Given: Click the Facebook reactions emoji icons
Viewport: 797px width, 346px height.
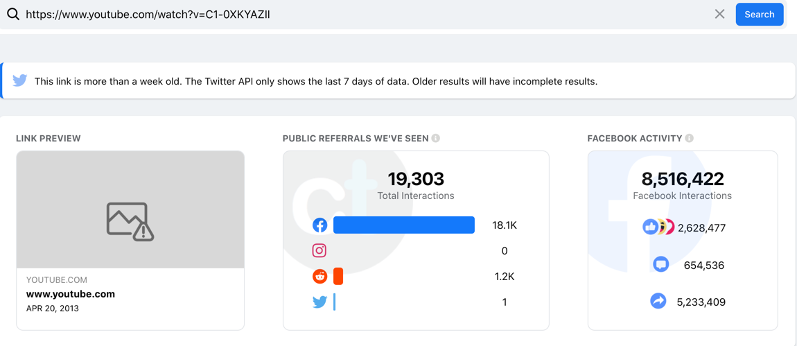Looking at the screenshot, I should pyautogui.click(x=658, y=227).
